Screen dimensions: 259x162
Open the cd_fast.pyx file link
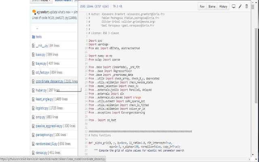42,72
